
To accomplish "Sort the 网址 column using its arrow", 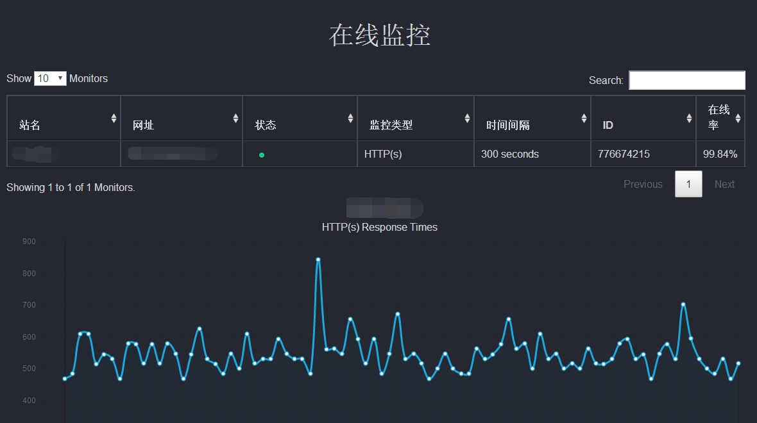I will [x=236, y=118].
